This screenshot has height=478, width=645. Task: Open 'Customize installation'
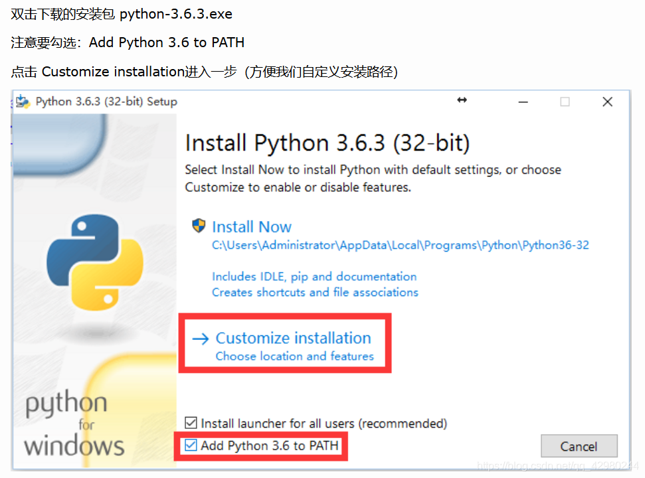click(293, 338)
